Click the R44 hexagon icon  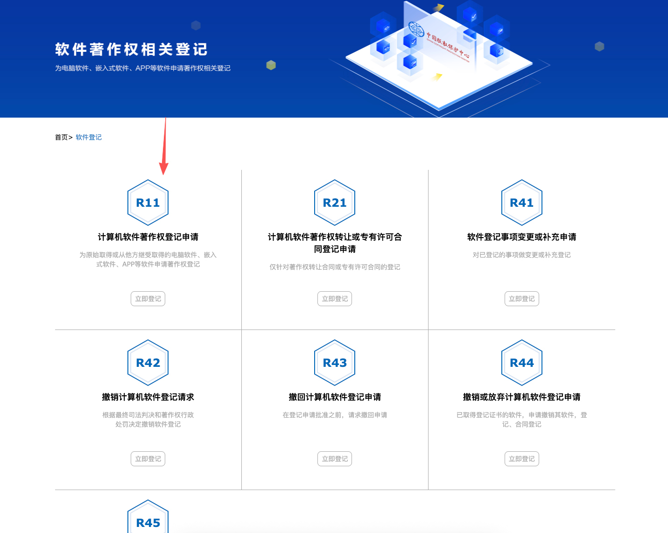coord(521,363)
